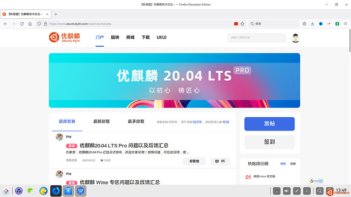
Task: Open the 95 comments button
Action: click(x=220, y=161)
